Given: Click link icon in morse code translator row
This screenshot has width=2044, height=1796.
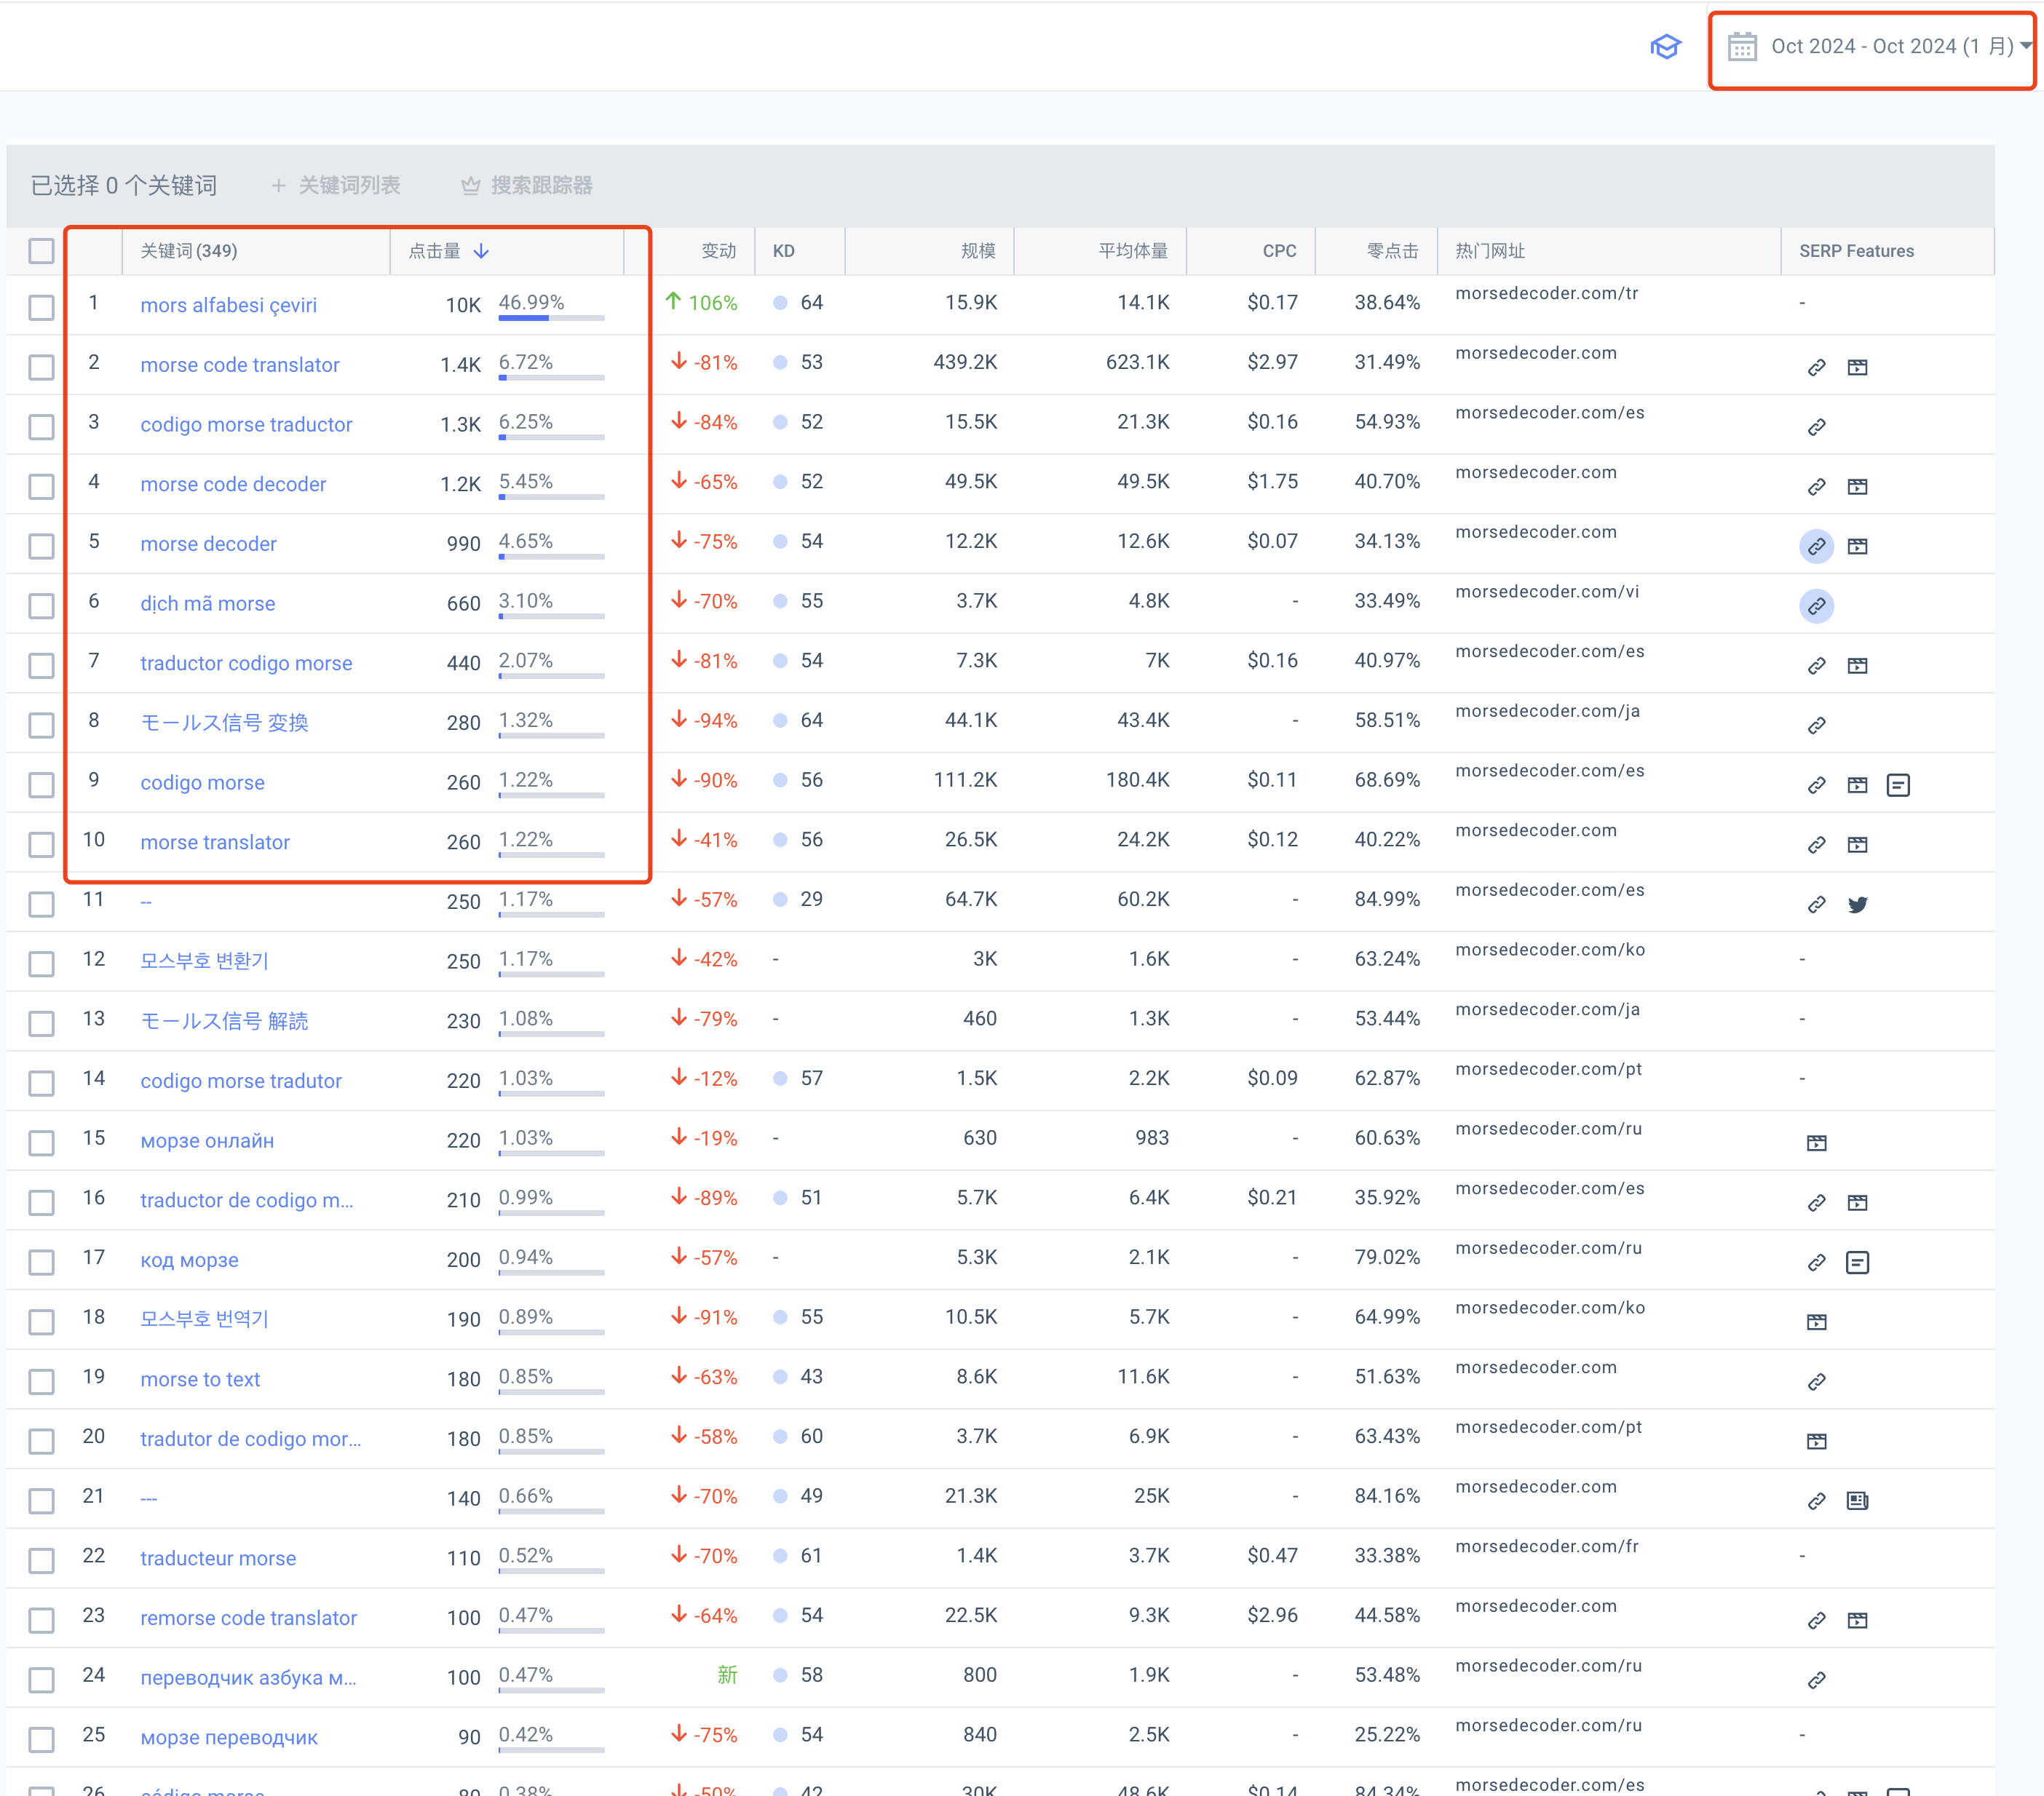Looking at the screenshot, I should point(1817,367).
